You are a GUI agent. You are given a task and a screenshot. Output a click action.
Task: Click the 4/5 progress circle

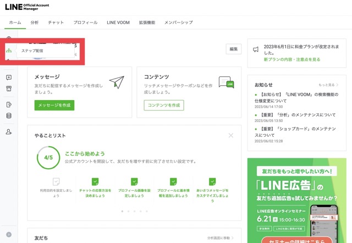pos(48,158)
